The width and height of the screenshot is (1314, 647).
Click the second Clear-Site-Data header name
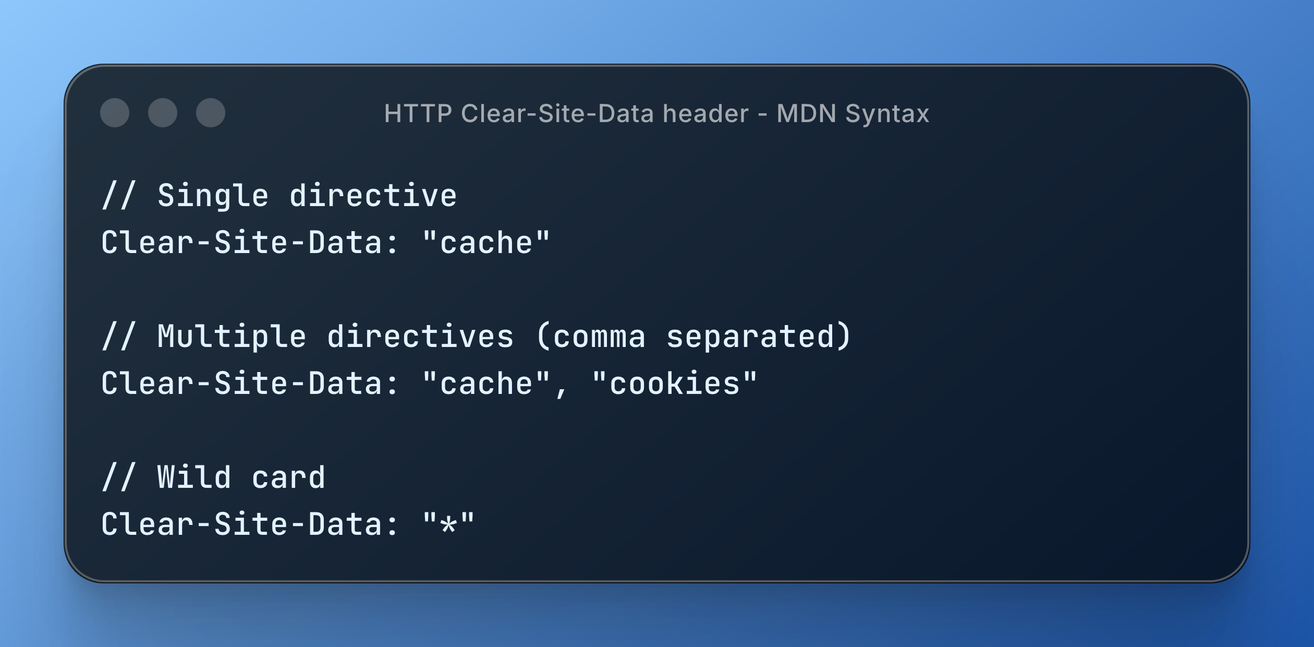click(250, 384)
